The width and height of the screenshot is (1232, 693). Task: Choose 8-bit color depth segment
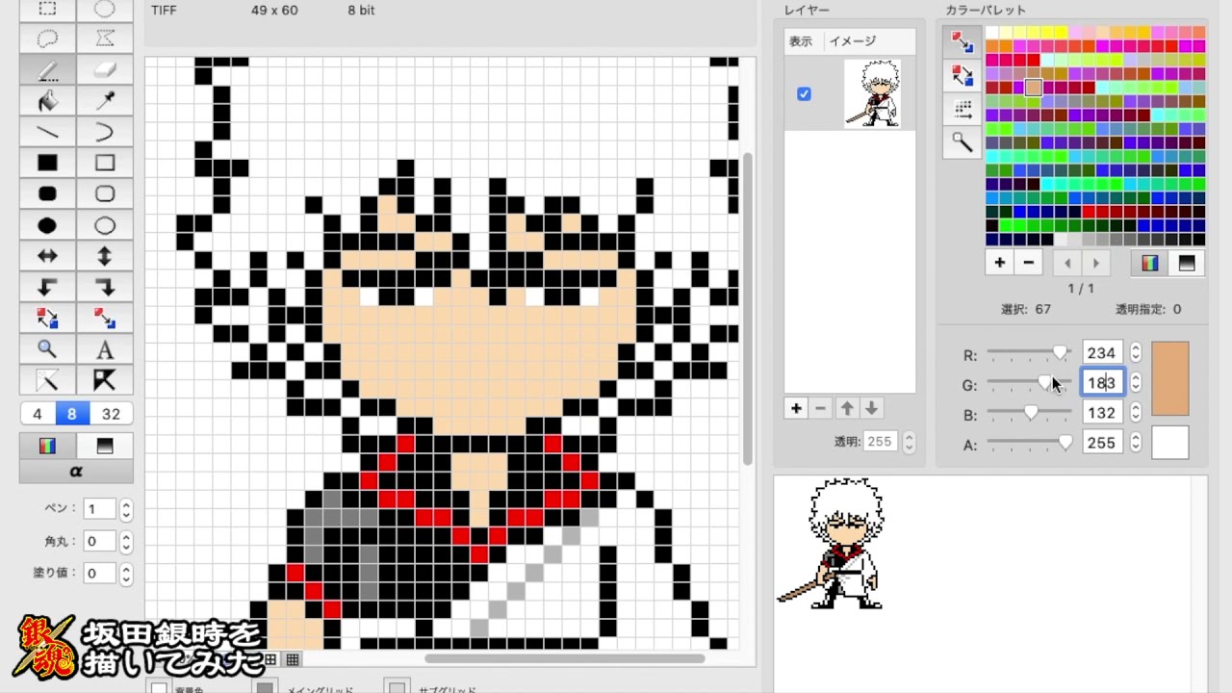click(x=72, y=414)
